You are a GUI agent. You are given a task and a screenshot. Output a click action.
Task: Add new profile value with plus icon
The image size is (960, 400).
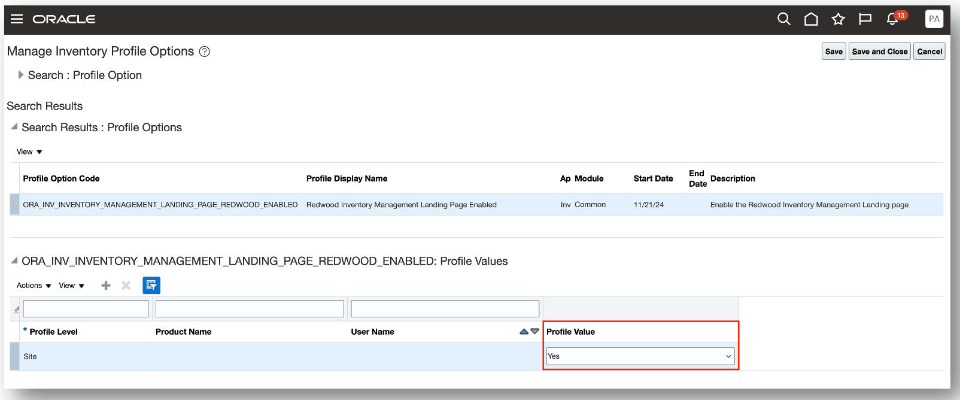coord(106,286)
